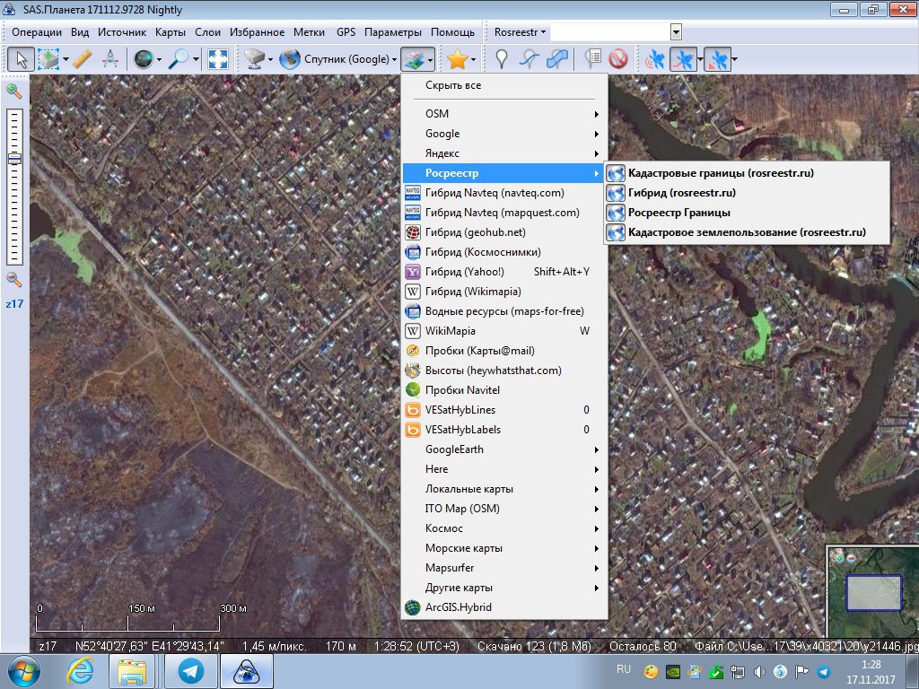Viewport: 919px width, 689px height.
Task: Start drawing a new polygon
Action: pyautogui.click(x=556, y=59)
